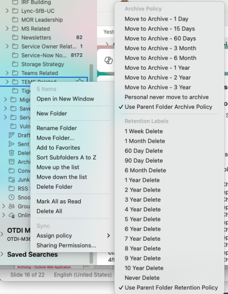The height and width of the screenshot is (294, 228).
Task: Select Delete Folder
Action: [54, 187]
